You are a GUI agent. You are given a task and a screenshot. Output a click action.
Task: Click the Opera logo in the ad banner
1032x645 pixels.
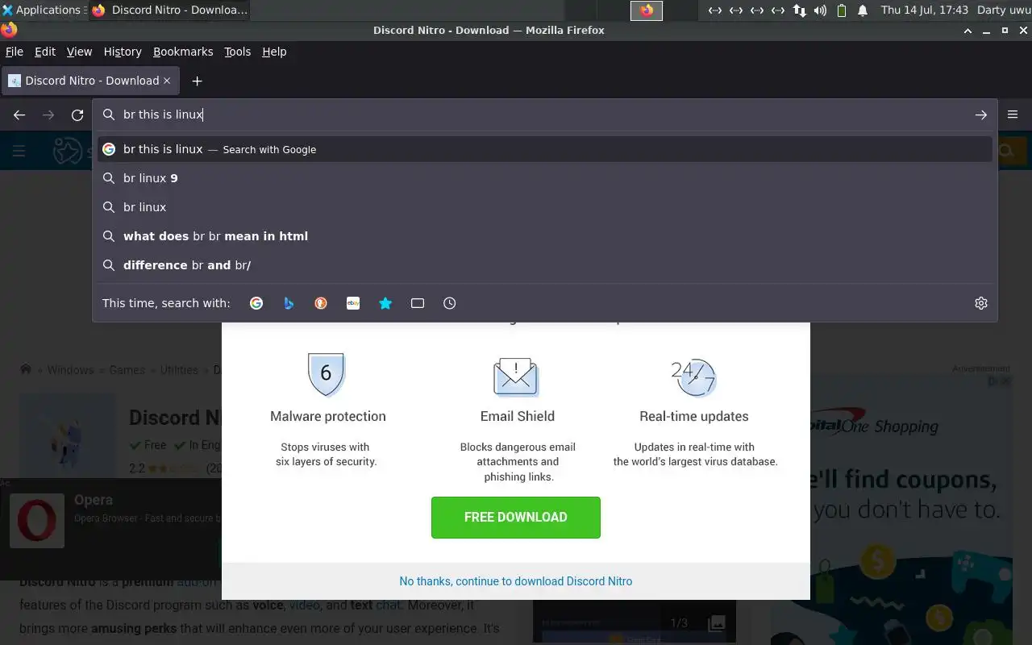click(37, 521)
